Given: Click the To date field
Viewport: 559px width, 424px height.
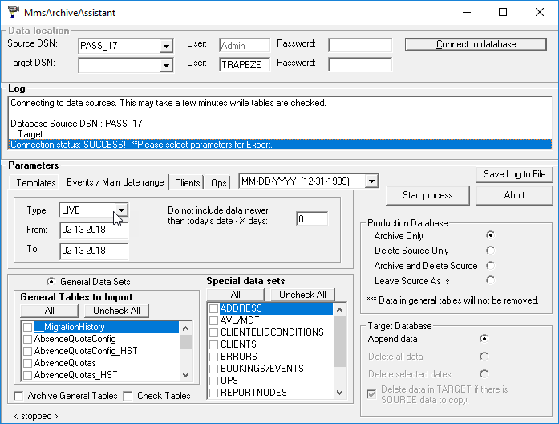Looking at the screenshot, I should click(x=94, y=251).
